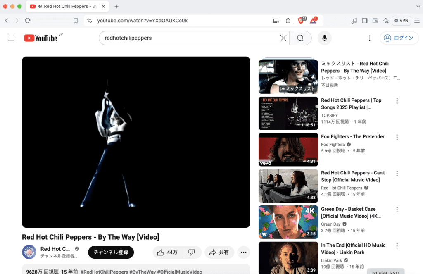Image resolution: width=423 pixels, height=274 pixels.
Task: Open a new browser tab
Action: 116,7
